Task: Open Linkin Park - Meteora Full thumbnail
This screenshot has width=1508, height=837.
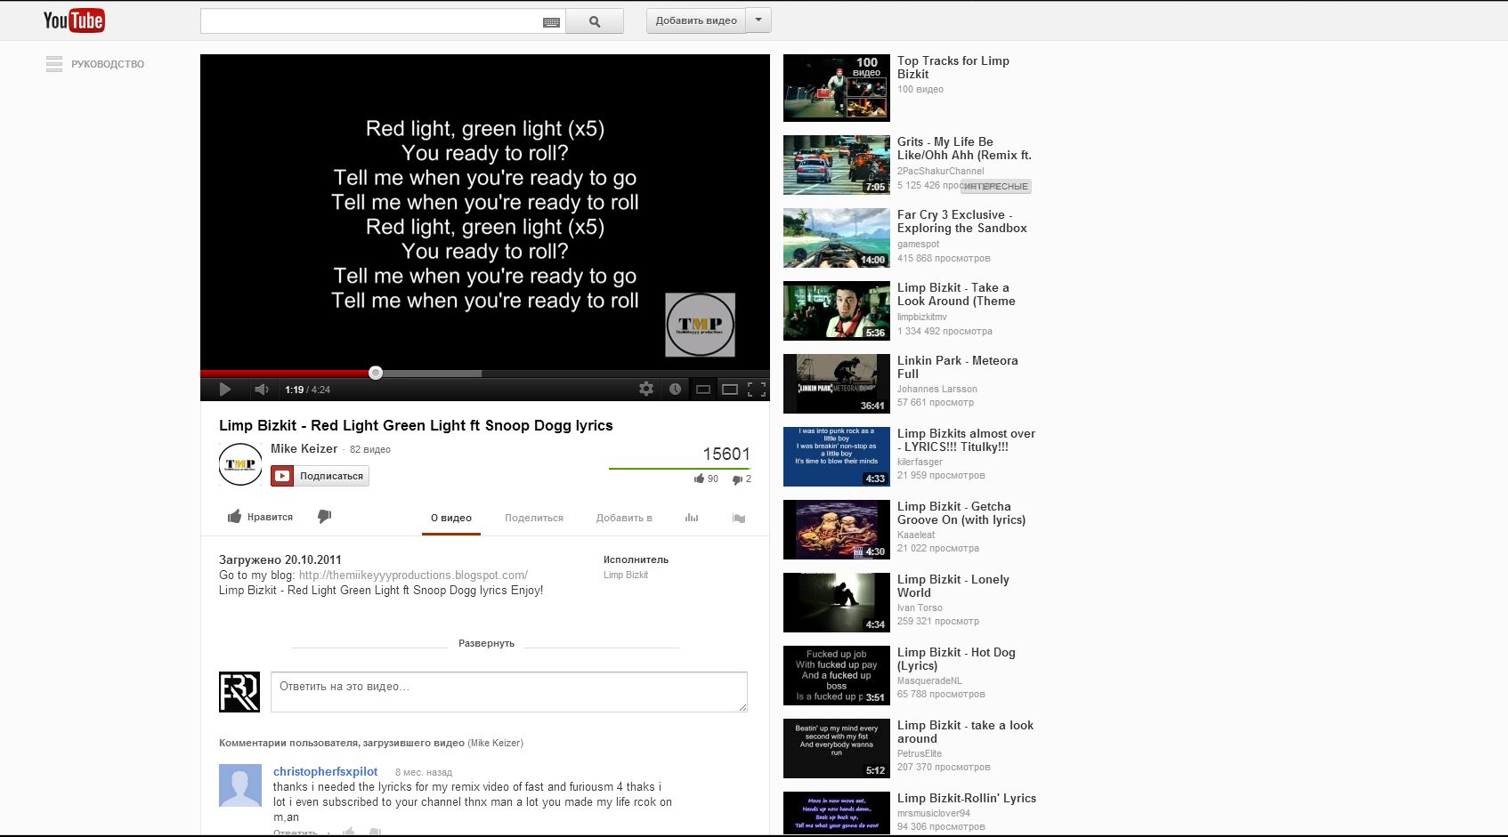Action: 837,384
